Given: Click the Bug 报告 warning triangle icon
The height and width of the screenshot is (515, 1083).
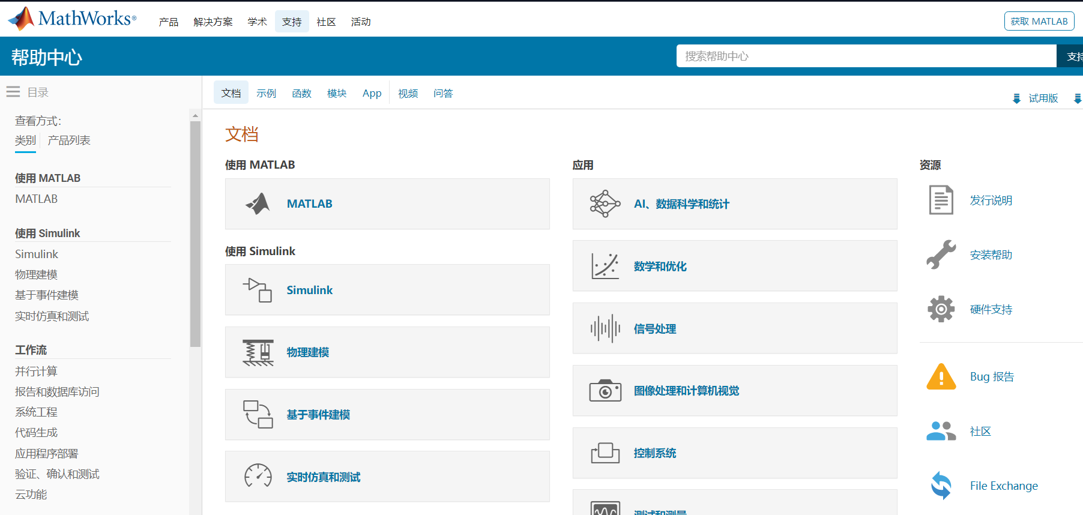Looking at the screenshot, I should click(x=941, y=376).
